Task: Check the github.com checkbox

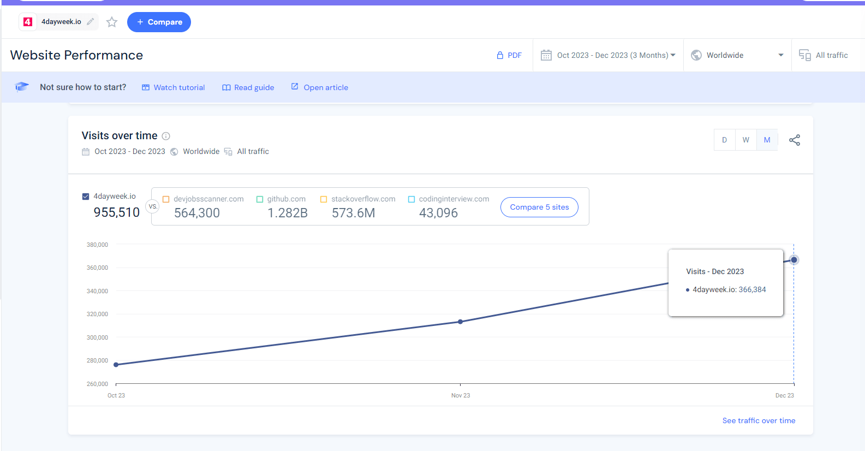Action: (x=260, y=199)
